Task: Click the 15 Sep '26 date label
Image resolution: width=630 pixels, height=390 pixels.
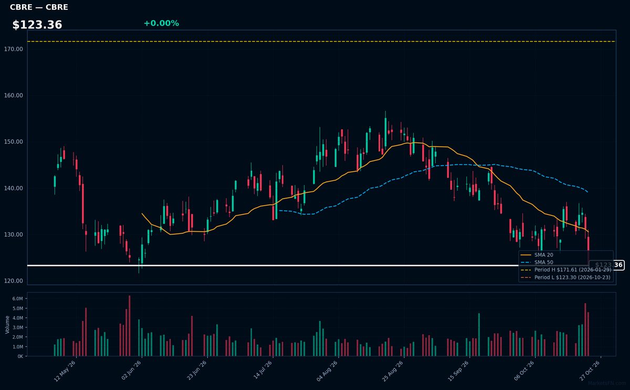Action: pyautogui.click(x=459, y=371)
